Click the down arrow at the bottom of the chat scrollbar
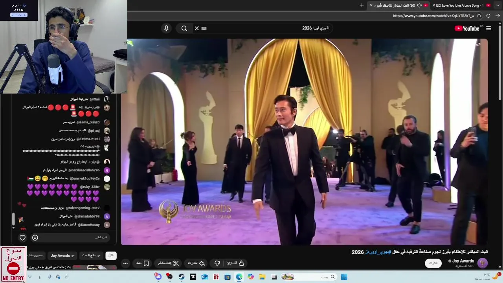 13,228
